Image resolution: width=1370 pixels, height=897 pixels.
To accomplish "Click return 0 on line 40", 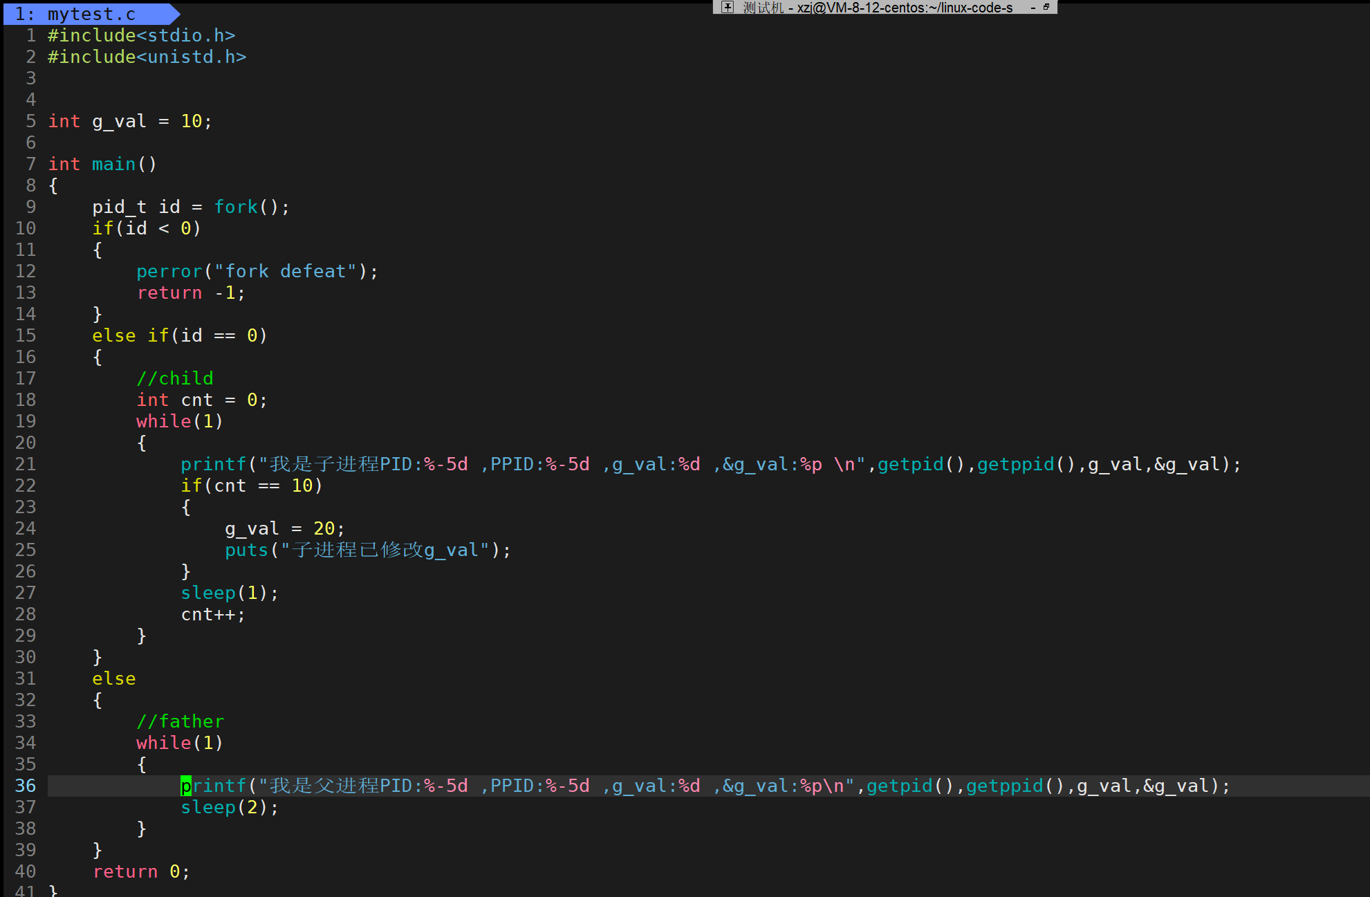I will tap(141, 871).
